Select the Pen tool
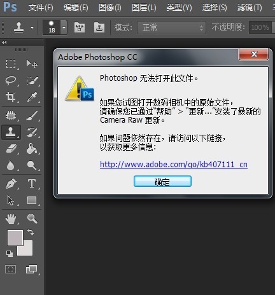The height and width of the screenshot is (295, 275). (11, 184)
